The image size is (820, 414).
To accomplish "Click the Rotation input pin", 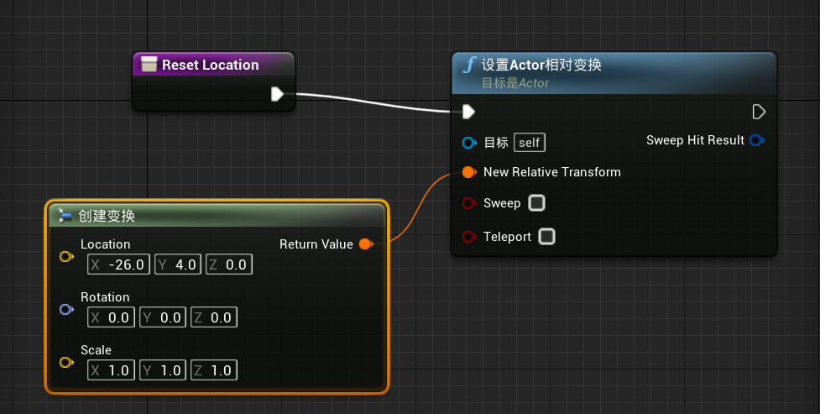I will pyautogui.click(x=66, y=310).
